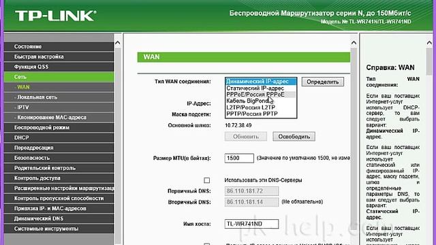This screenshot has width=436, height=245.
Task: Click the Первичный DNS field
Action: tap(251, 191)
